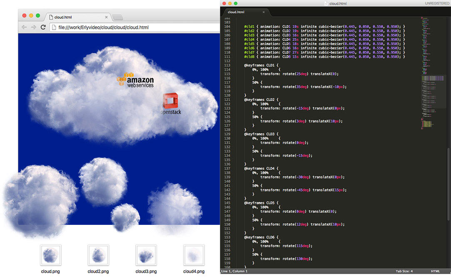The image size is (451, 279).
Task: Close the cloud.html browser tab
Action: point(106,17)
